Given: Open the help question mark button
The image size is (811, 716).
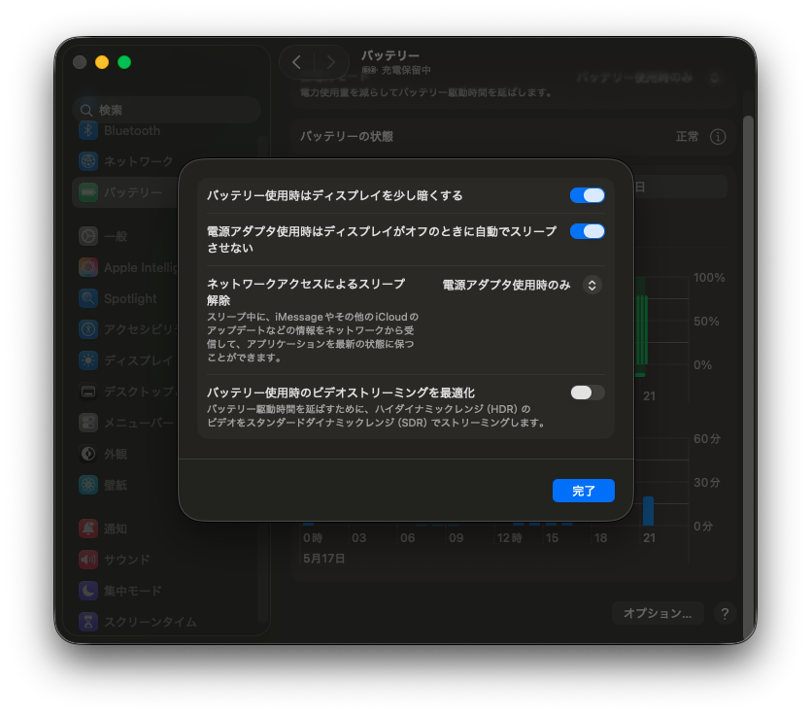Looking at the screenshot, I should point(725,614).
